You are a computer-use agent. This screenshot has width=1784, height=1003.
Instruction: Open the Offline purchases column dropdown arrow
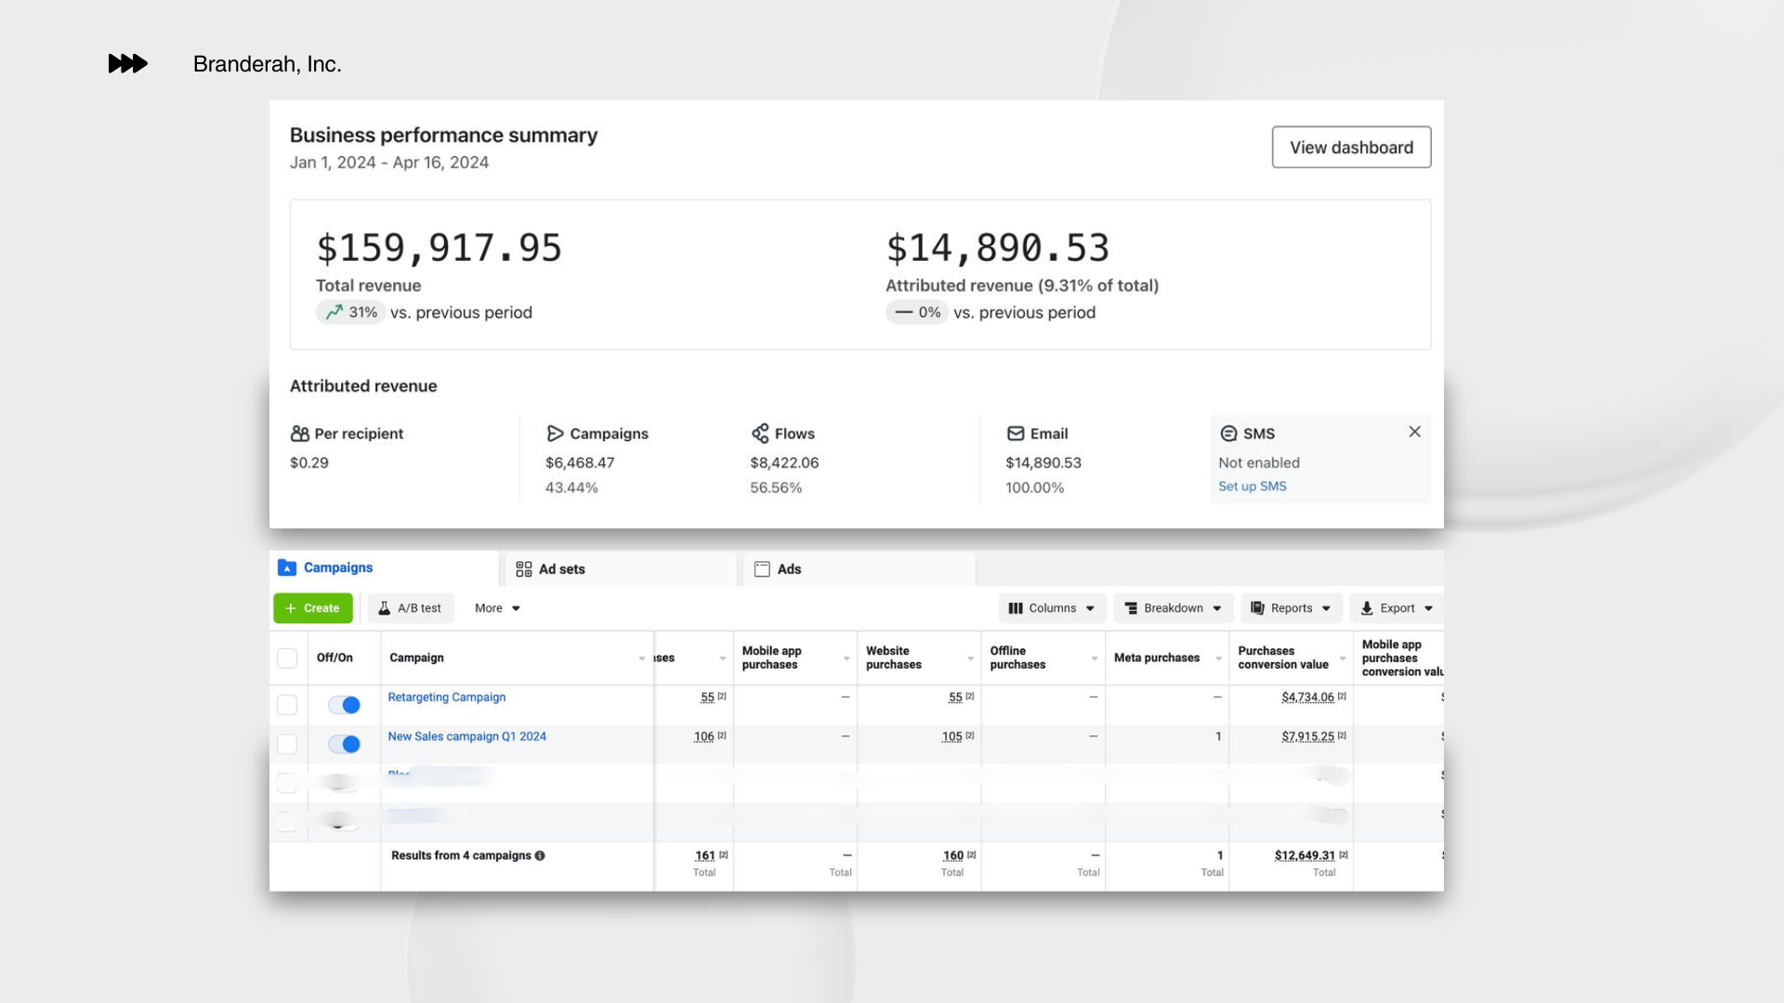[x=1094, y=658]
